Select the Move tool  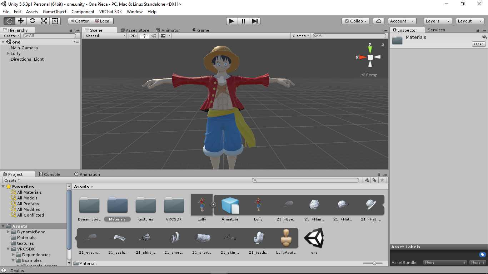tap(21, 21)
